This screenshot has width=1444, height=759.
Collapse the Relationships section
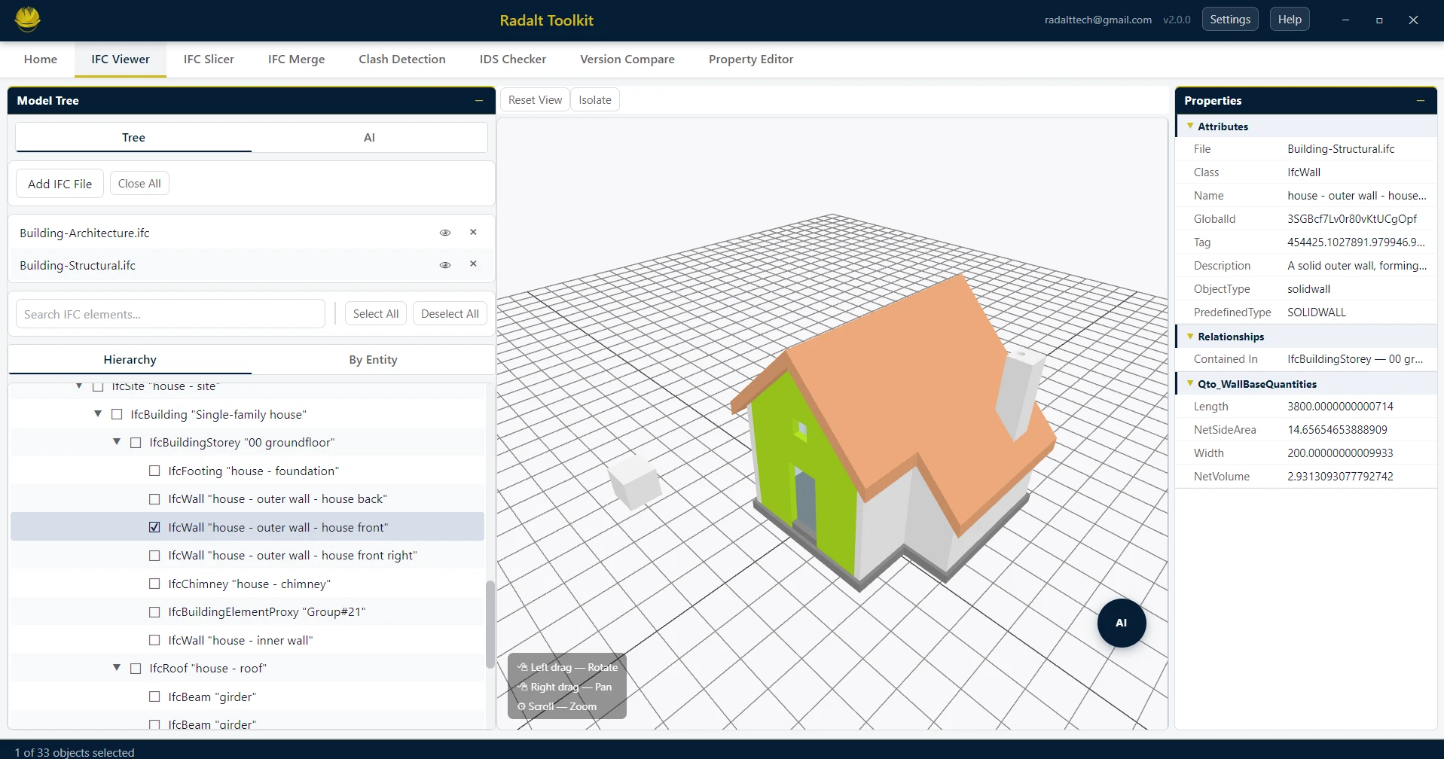[1190, 336]
